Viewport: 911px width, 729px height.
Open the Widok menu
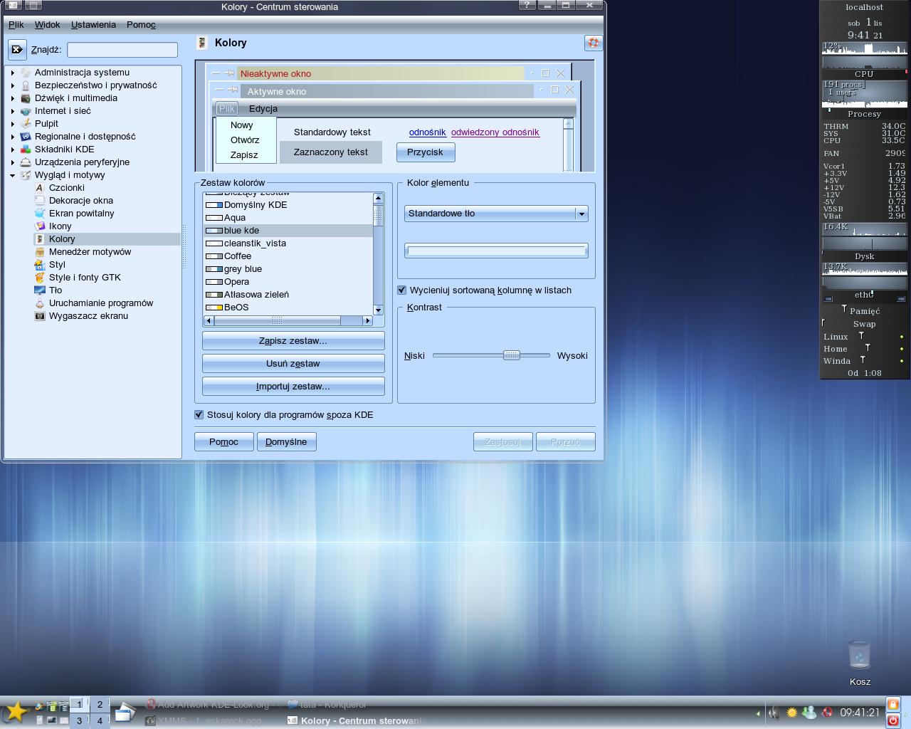pyautogui.click(x=48, y=25)
